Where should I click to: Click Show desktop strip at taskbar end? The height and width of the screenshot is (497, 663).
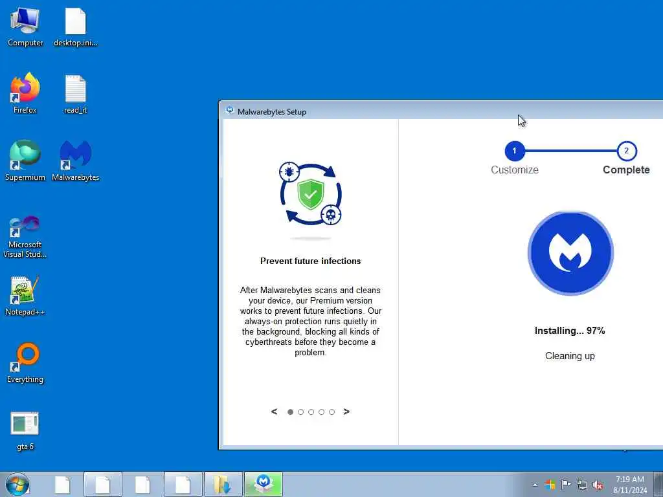[x=658, y=484]
